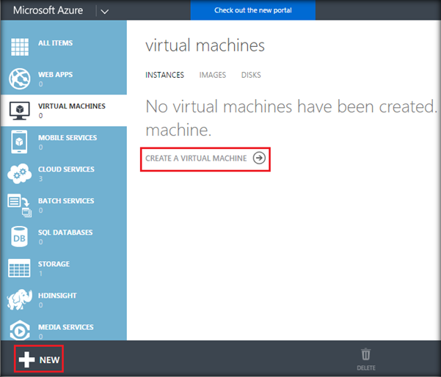Open CLOUD SERVICES label in sidebar

(66, 169)
